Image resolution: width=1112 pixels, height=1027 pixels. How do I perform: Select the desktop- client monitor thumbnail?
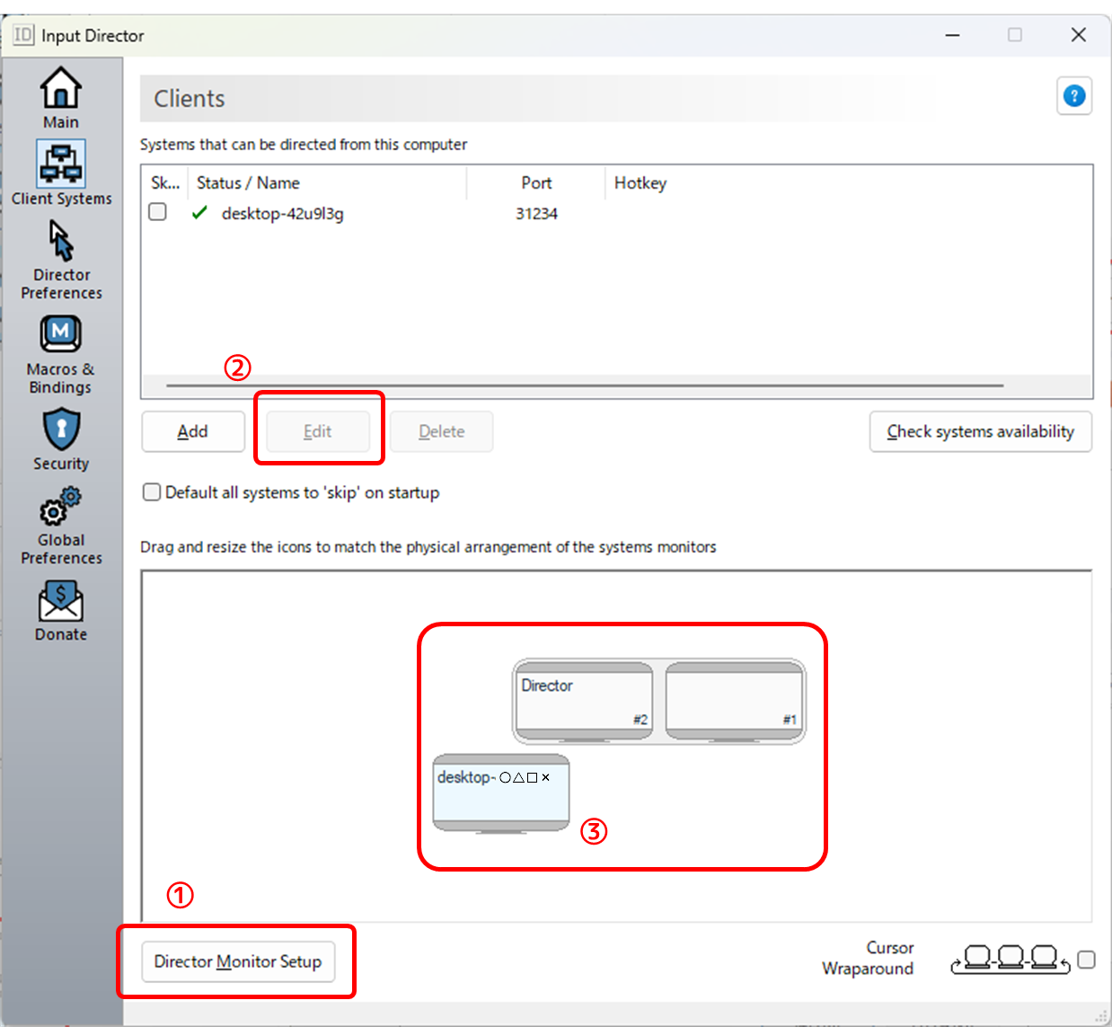pos(501,794)
